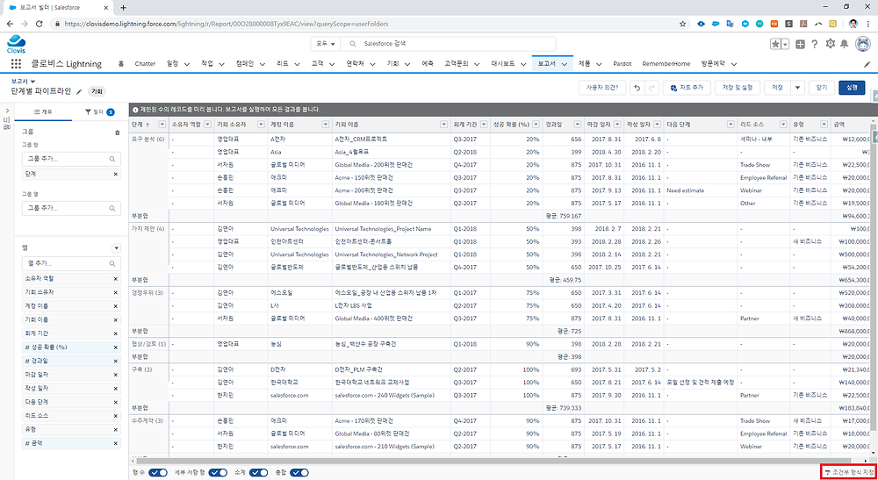Expand the collapsed fields panel arrow
Viewport: 878px width, 480px height.
coord(6,111)
